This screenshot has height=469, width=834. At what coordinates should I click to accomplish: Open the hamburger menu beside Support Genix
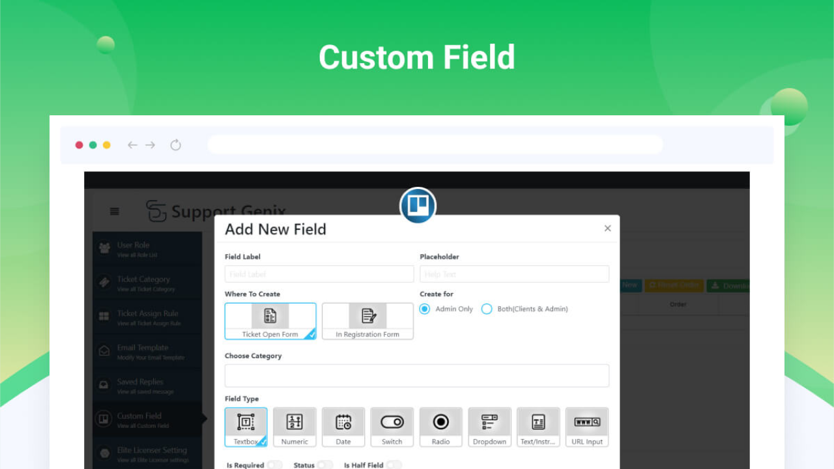pos(115,211)
